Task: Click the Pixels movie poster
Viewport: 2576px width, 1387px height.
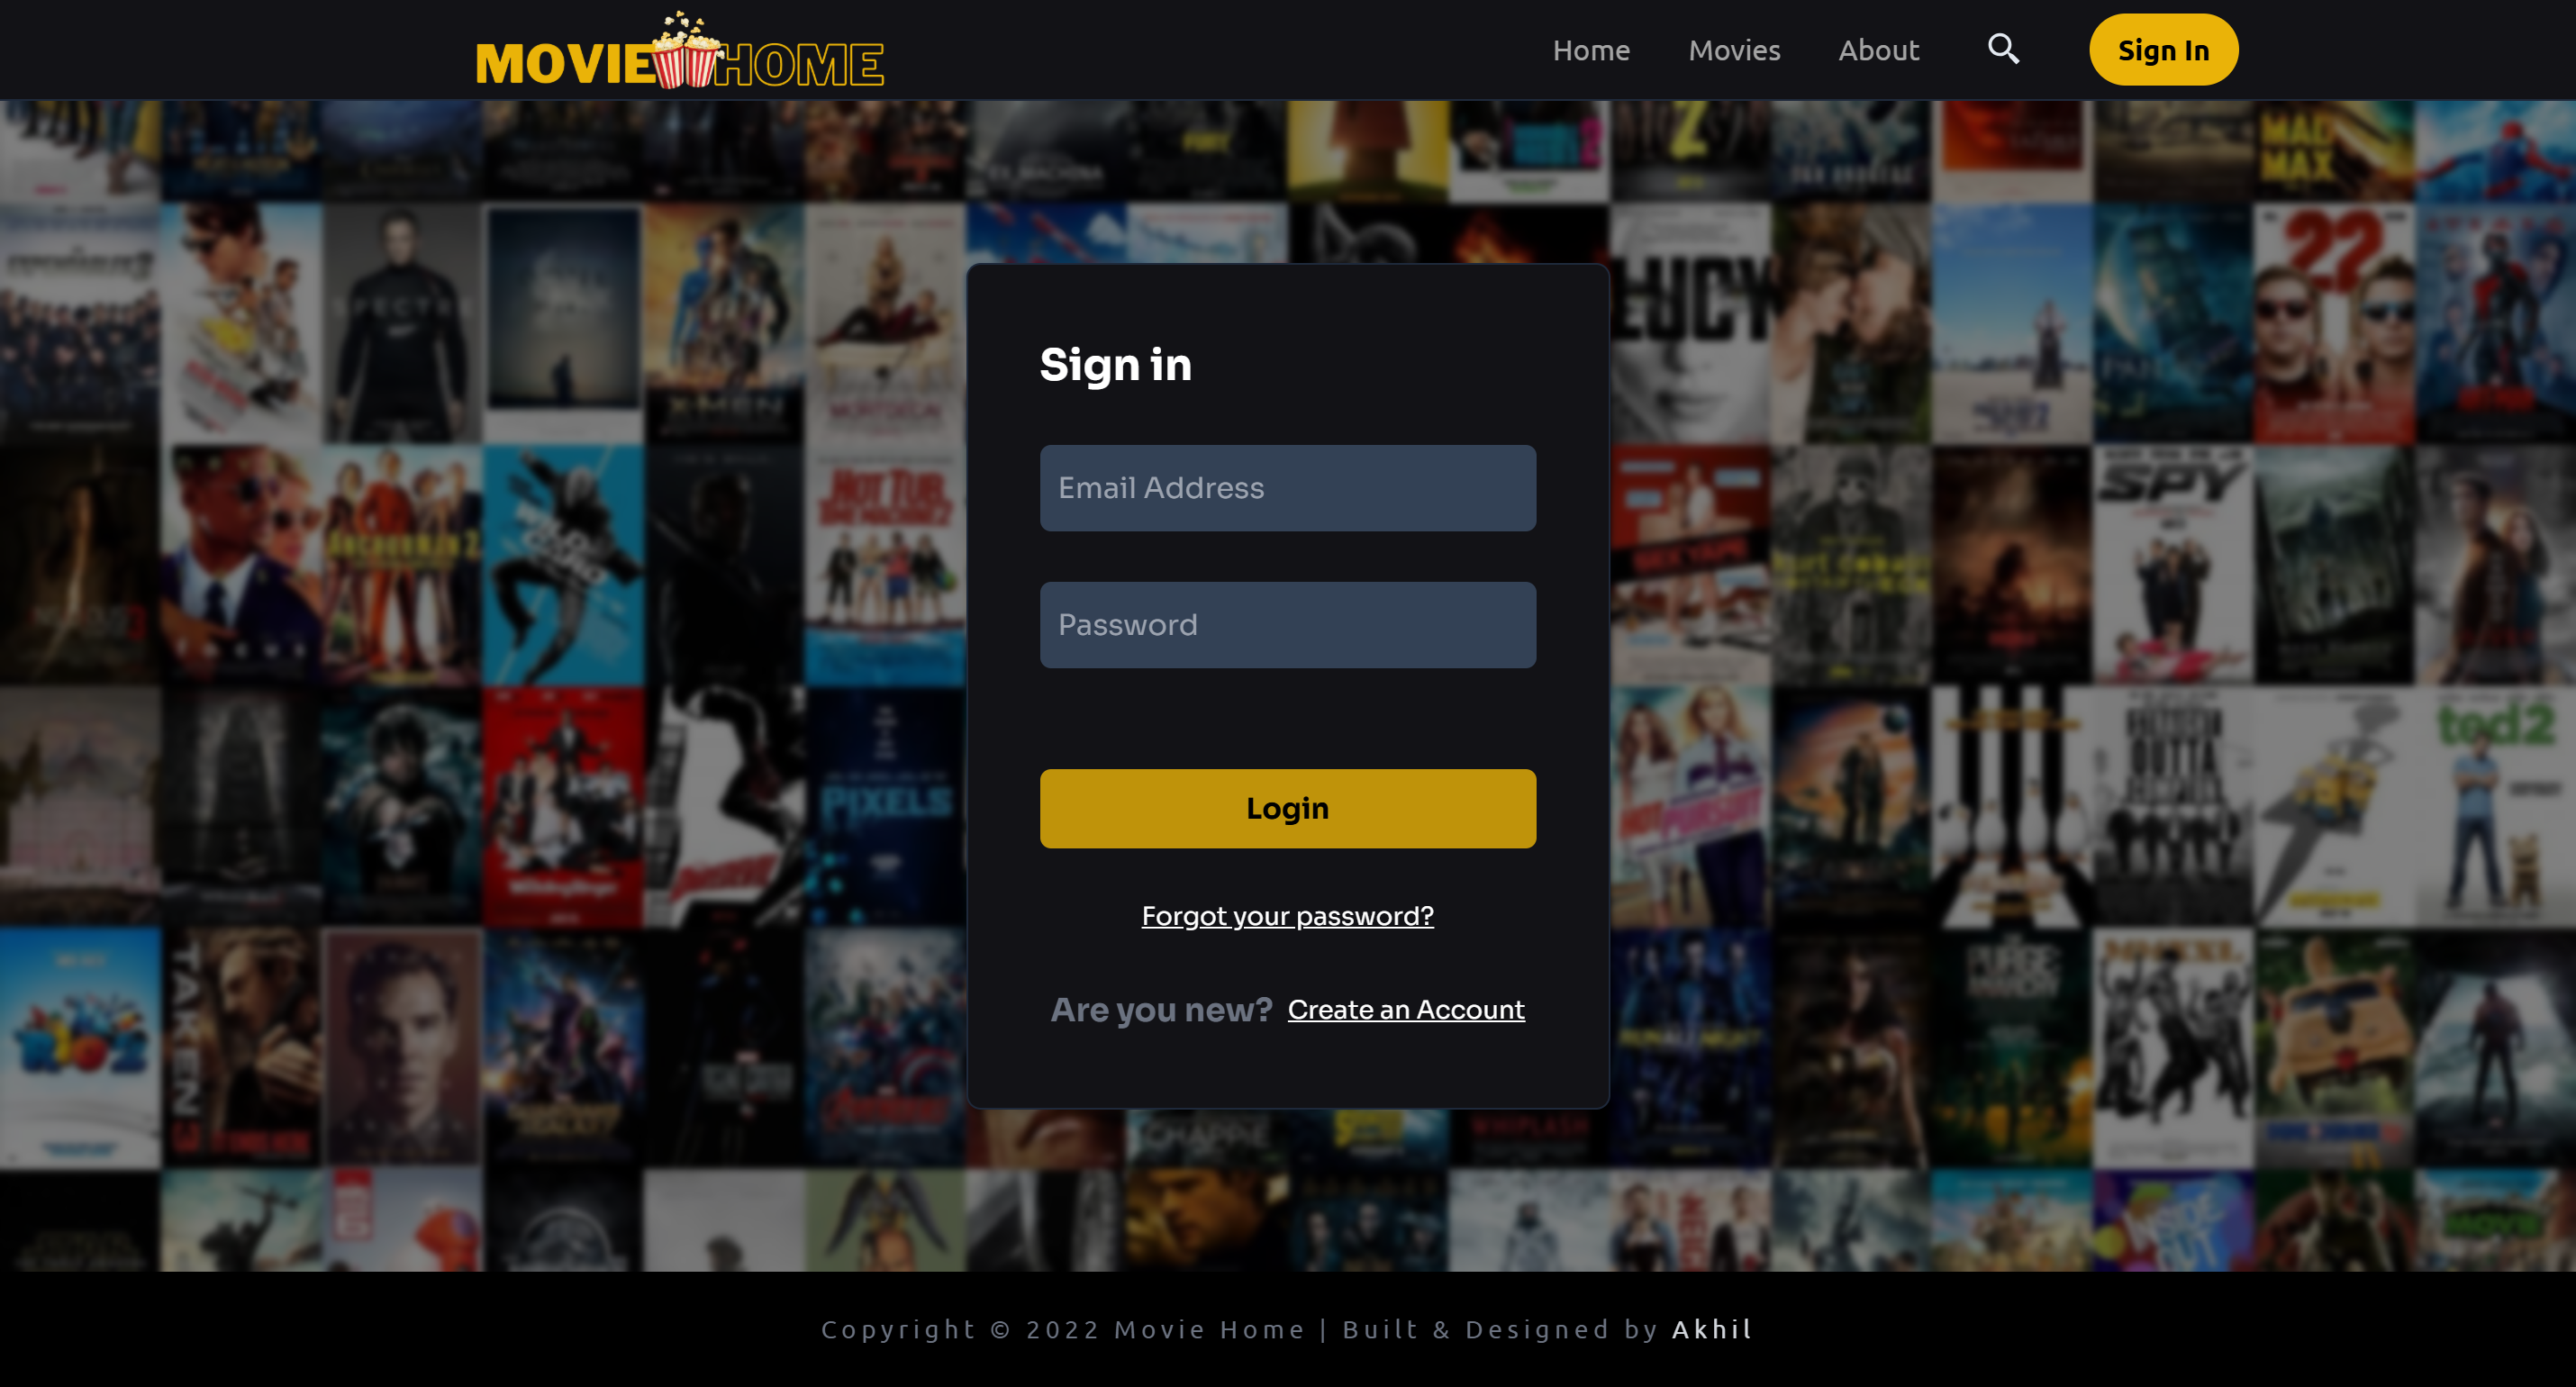Action: (885, 806)
